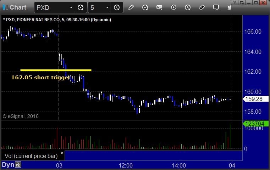This screenshot has width=270, height=170.
Task: Minimize the chart window
Action: 249,2
